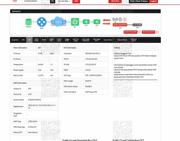Open the Panduan Solusi tab
The height and width of the screenshot is (141, 180).
click(x=134, y=40)
